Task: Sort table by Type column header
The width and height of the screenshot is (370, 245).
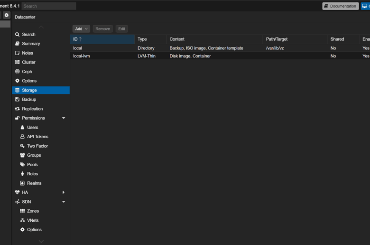Action: click(150, 39)
